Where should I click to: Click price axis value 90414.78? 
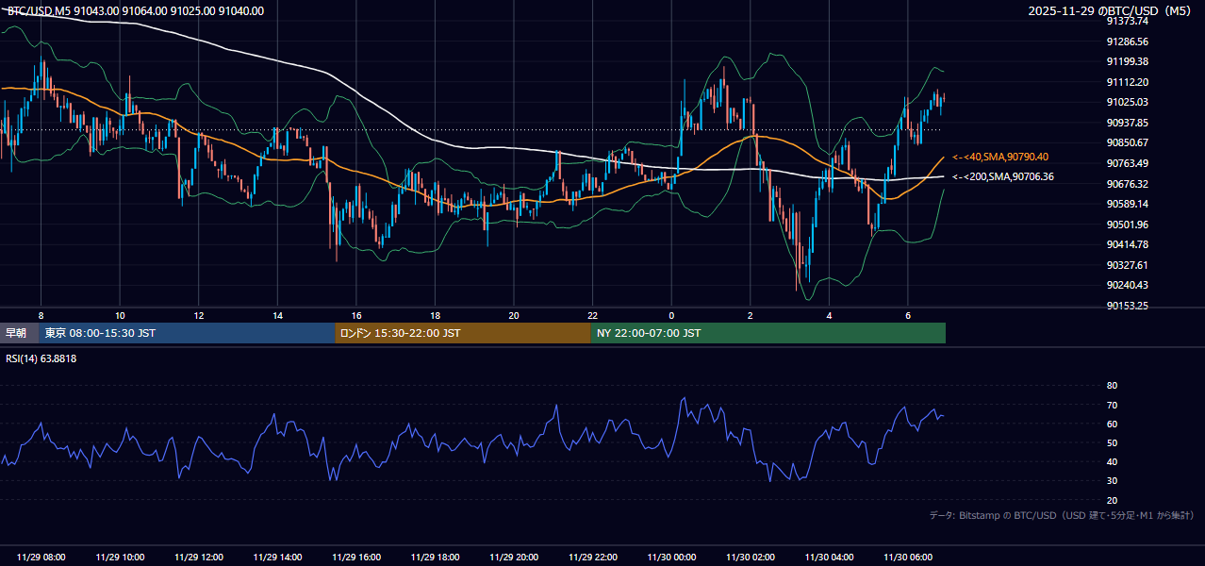pyautogui.click(x=1127, y=244)
